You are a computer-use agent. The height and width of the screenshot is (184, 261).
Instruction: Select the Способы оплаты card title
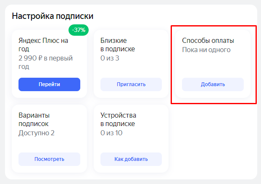(208, 41)
